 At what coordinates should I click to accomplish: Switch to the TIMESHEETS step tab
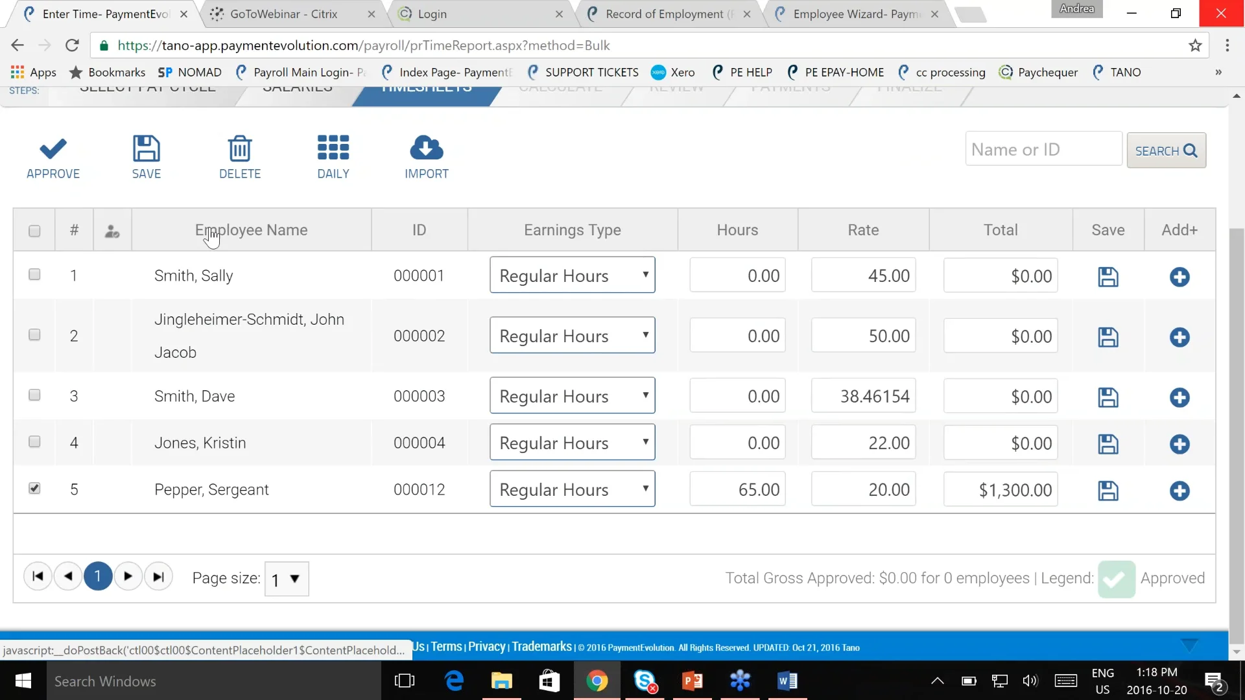click(x=425, y=89)
